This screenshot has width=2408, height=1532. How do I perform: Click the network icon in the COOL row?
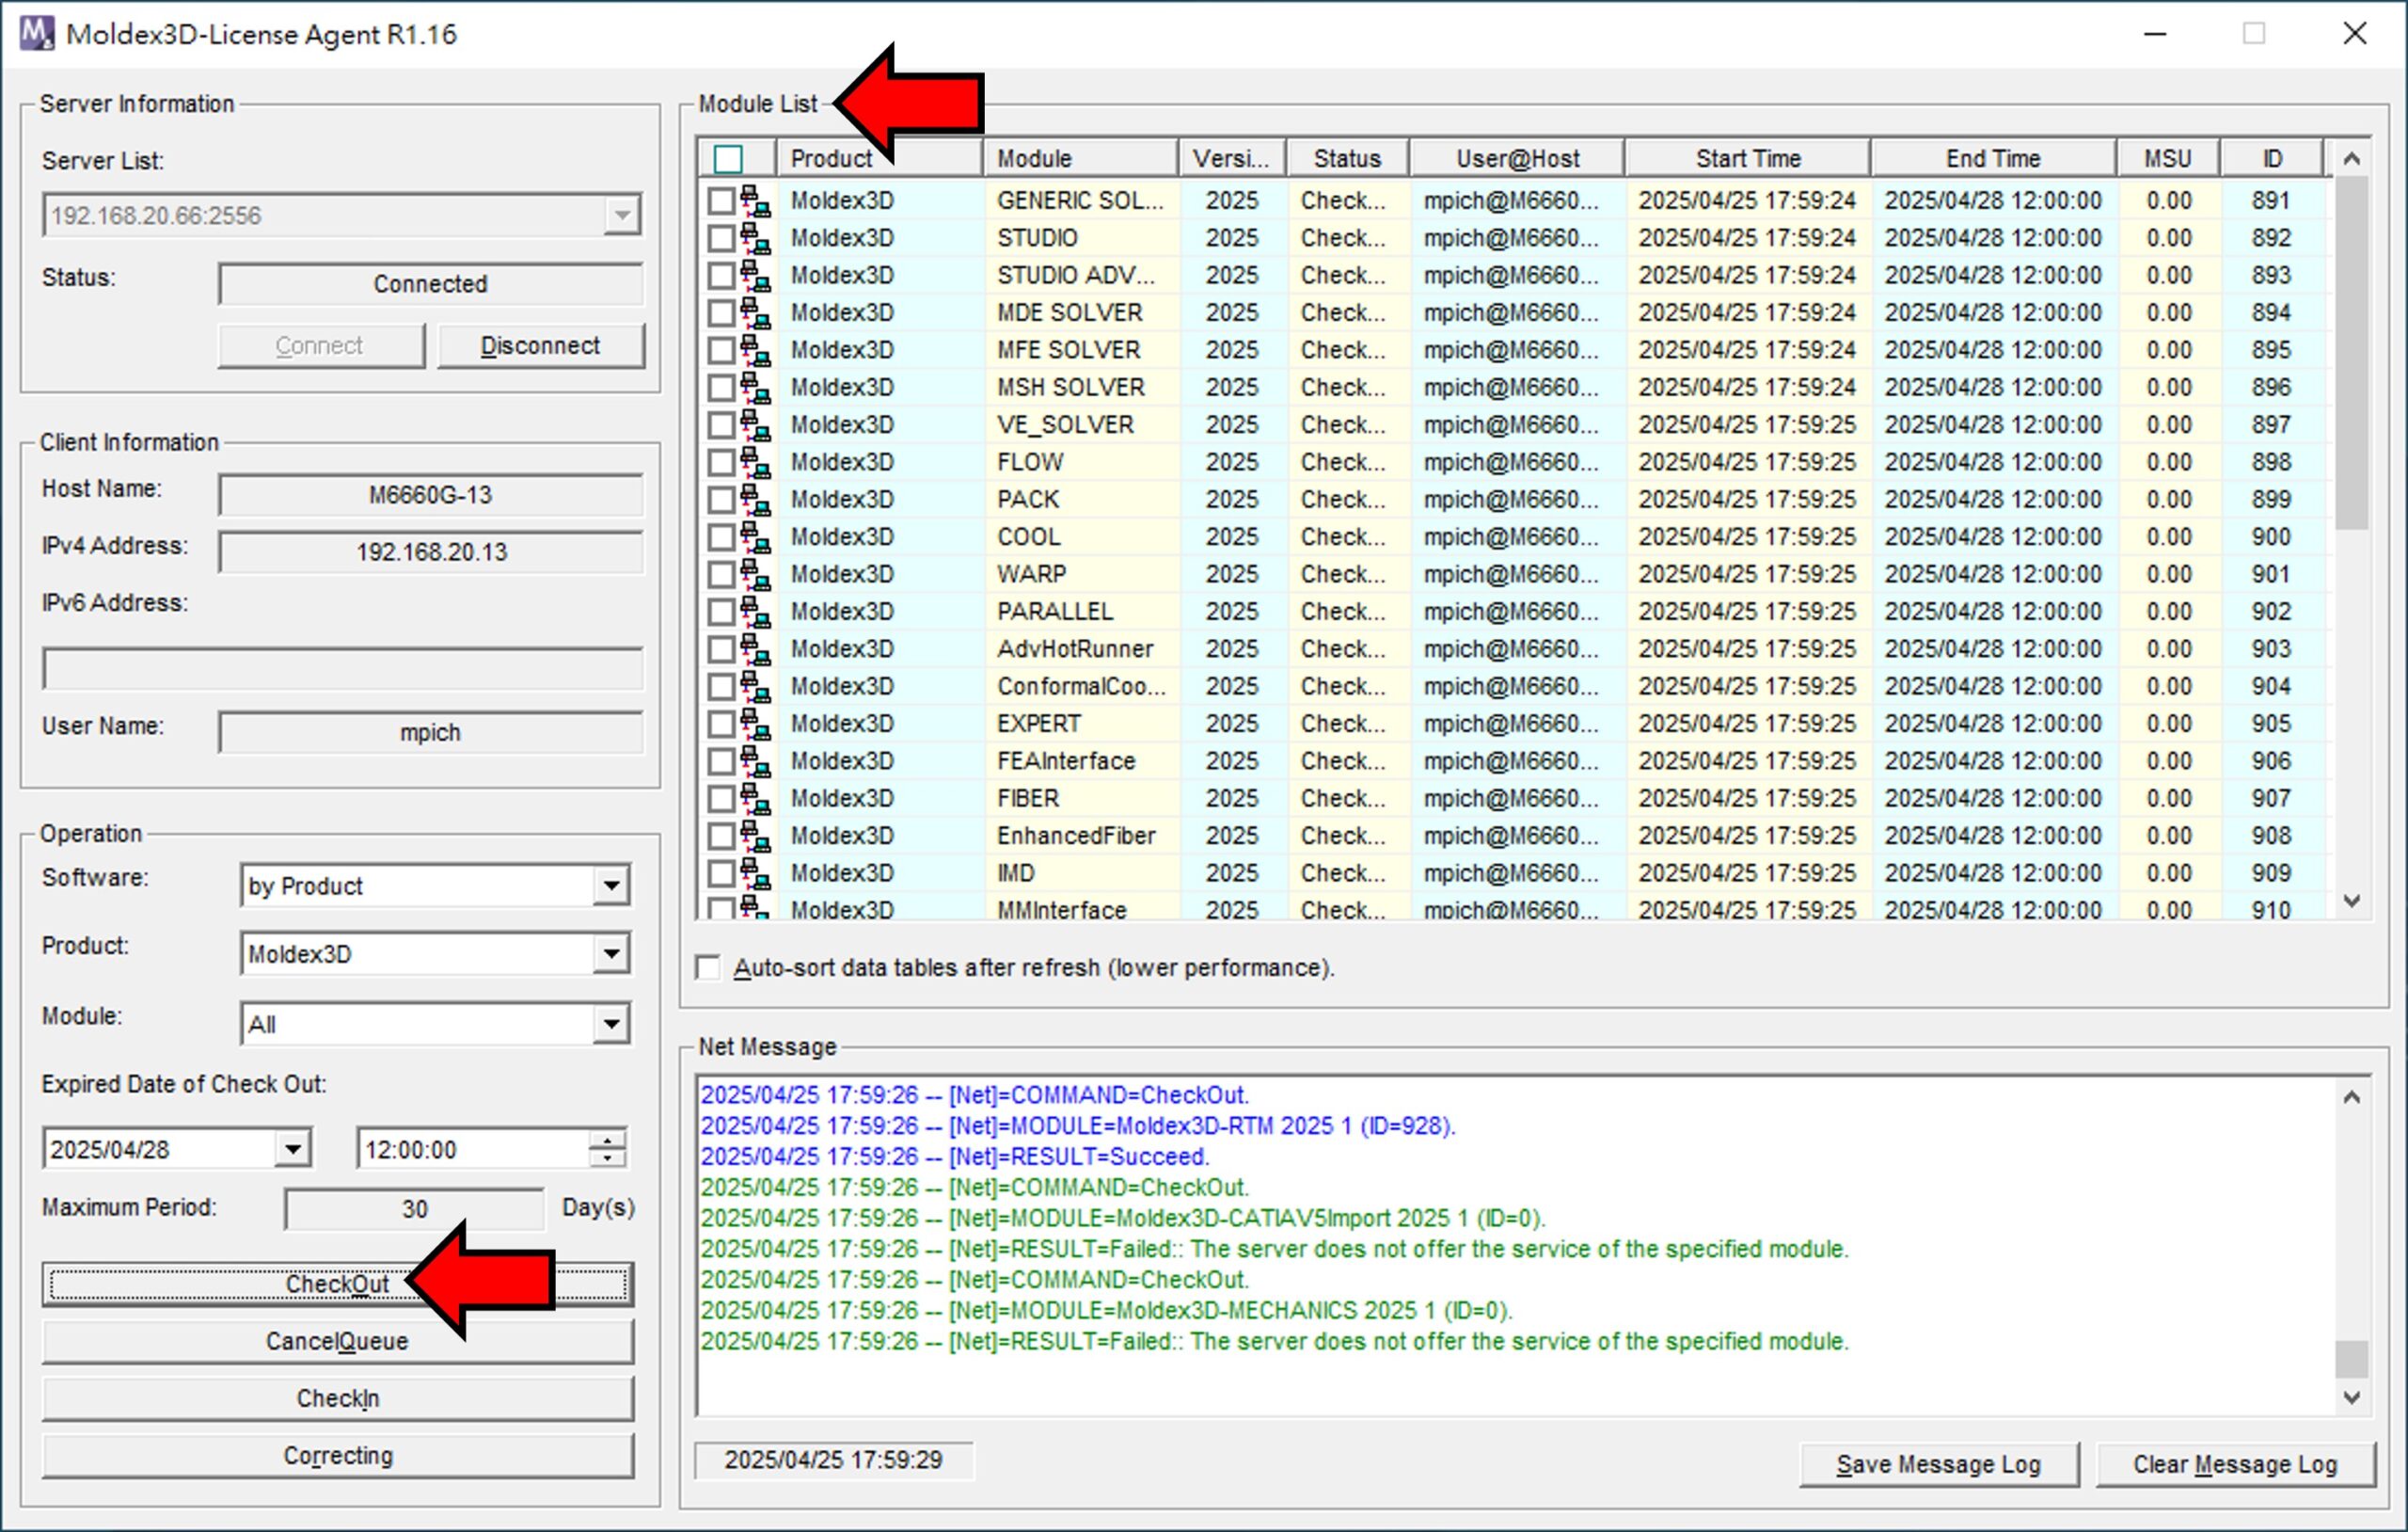[756, 536]
